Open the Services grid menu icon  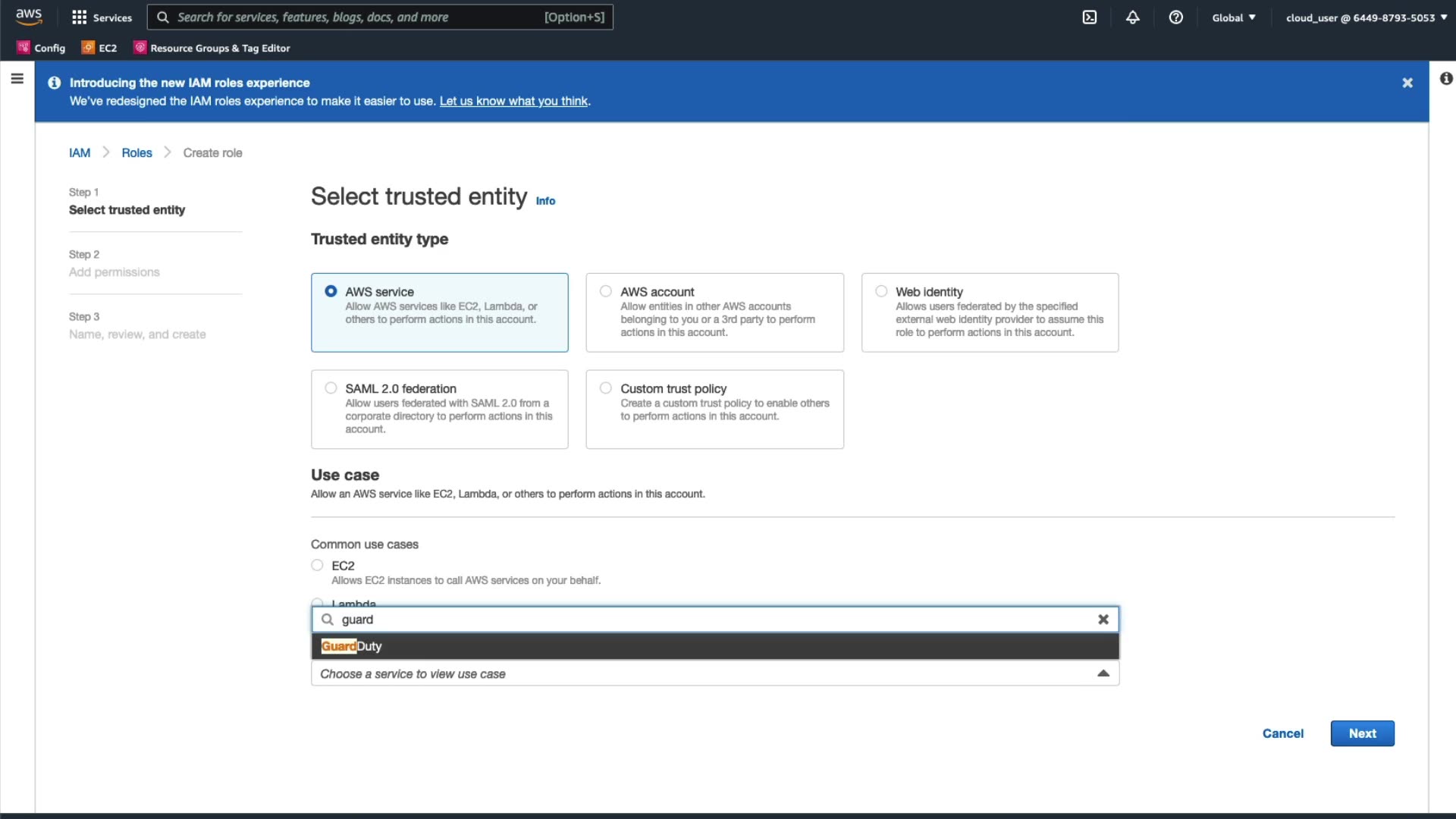[x=79, y=17]
